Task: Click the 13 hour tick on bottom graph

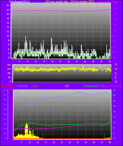Action: click(30, 142)
